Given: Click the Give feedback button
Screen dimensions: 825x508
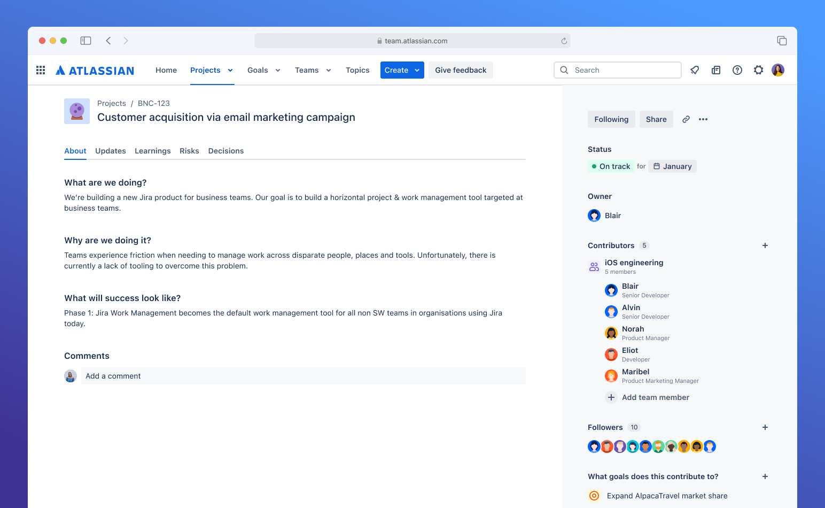Looking at the screenshot, I should (461, 70).
